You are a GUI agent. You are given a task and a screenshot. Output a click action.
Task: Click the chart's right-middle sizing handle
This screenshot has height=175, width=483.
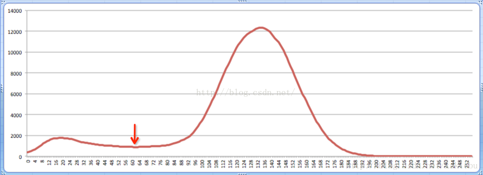482,88
